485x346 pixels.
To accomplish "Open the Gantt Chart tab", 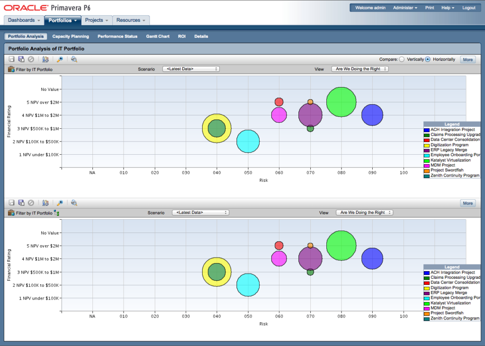I will pos(158,36).
